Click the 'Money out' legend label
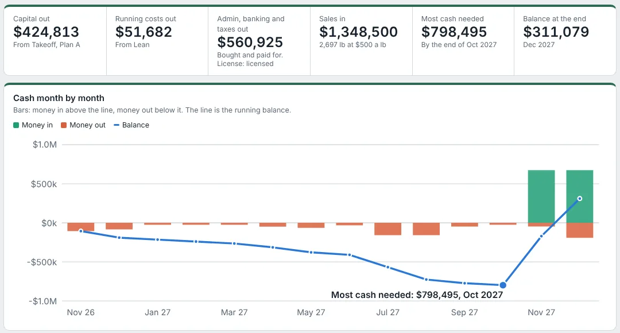This screenshot has width=620, height=333. click(x=87, y=125)
